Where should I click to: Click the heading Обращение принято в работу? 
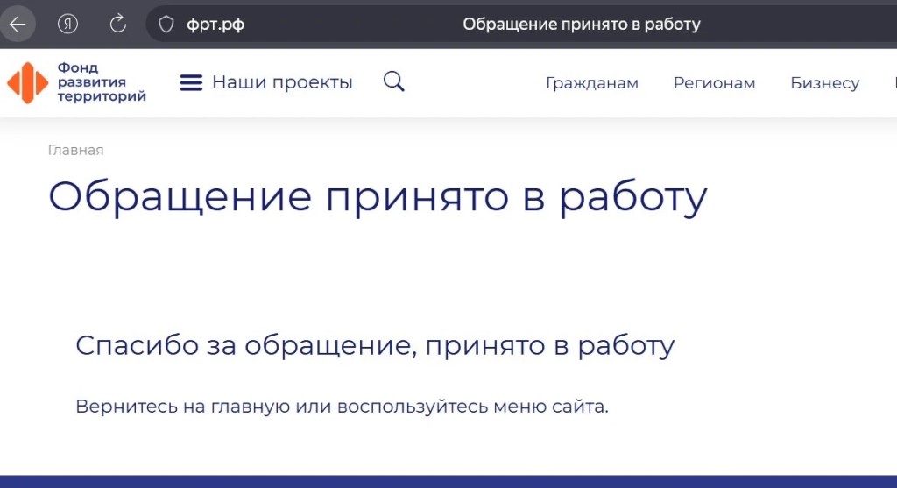coord(378,197)
